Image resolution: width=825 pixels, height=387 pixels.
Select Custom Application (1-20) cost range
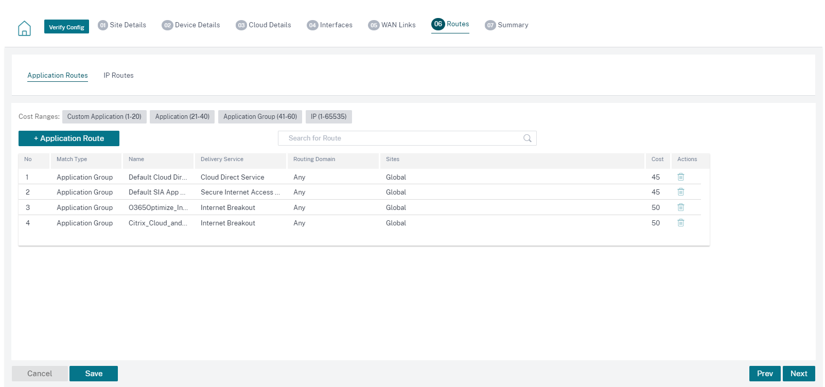104,117
